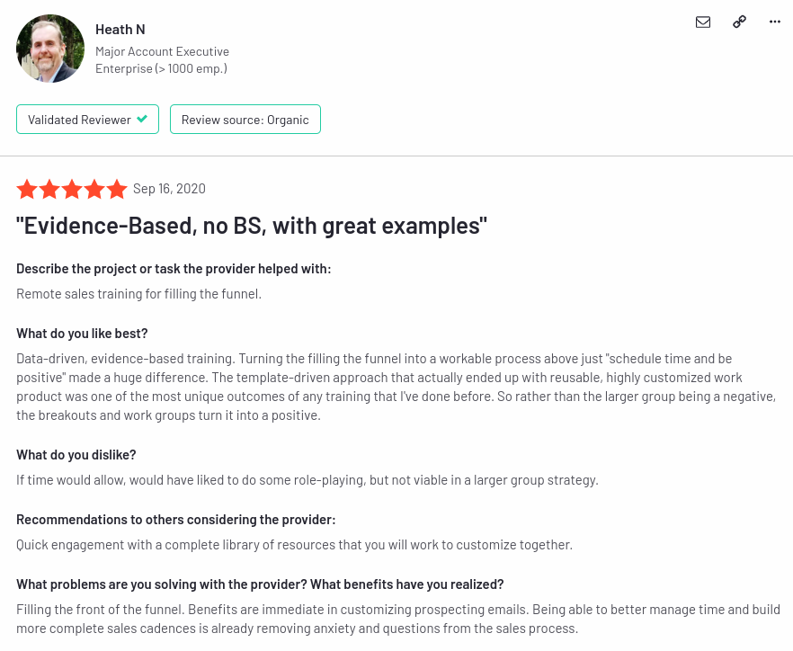Click the "What do you like best?" heading
The height and width of the screenshot is (651, 793).
(82, 334)
